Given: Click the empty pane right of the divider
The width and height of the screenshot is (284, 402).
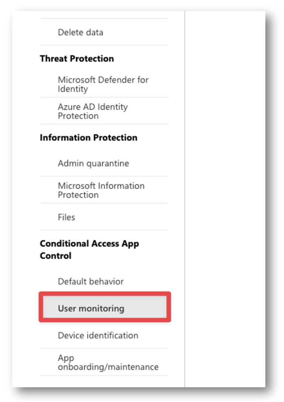Looking at the screenshot, I should (x=225, y=199).
